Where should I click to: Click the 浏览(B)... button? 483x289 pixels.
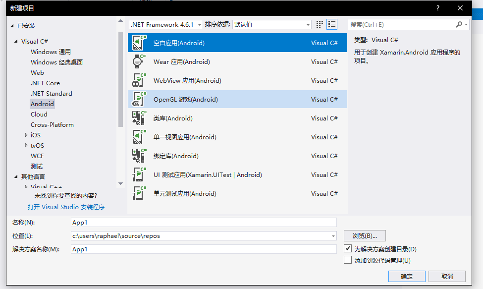[x=365, y=236]
